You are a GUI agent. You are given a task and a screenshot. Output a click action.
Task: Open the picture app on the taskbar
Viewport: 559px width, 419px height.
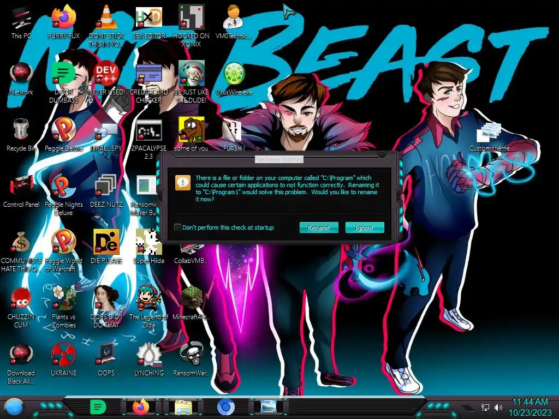pos(269,407)
